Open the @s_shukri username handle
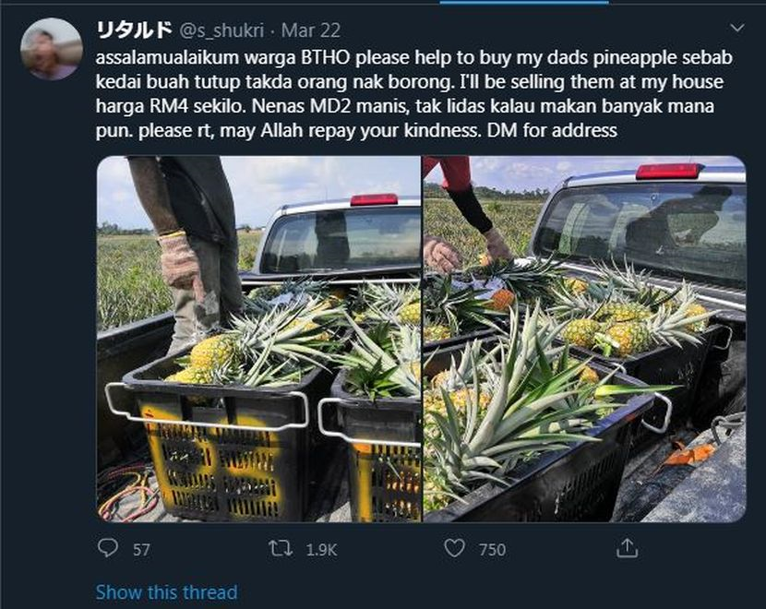The image size is (766, 609). click(221, 30)
